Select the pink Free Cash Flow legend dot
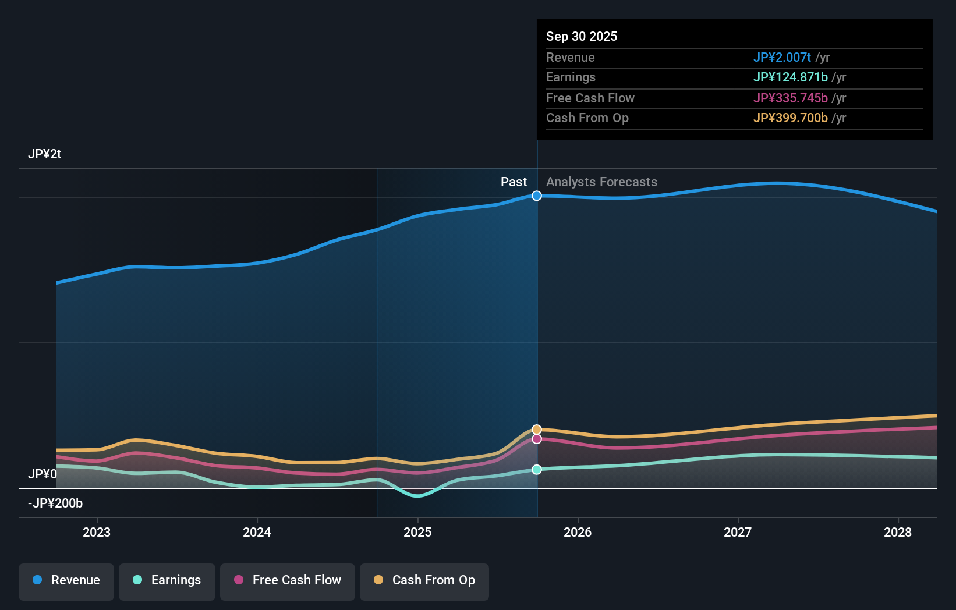Image resolution: width=956 pixels, height=610 pixels. [x=239, y=580]
